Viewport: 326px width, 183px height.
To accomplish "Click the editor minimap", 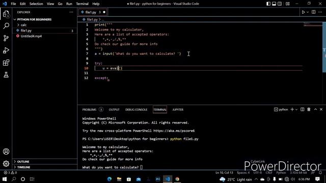I will coord(313,24).
